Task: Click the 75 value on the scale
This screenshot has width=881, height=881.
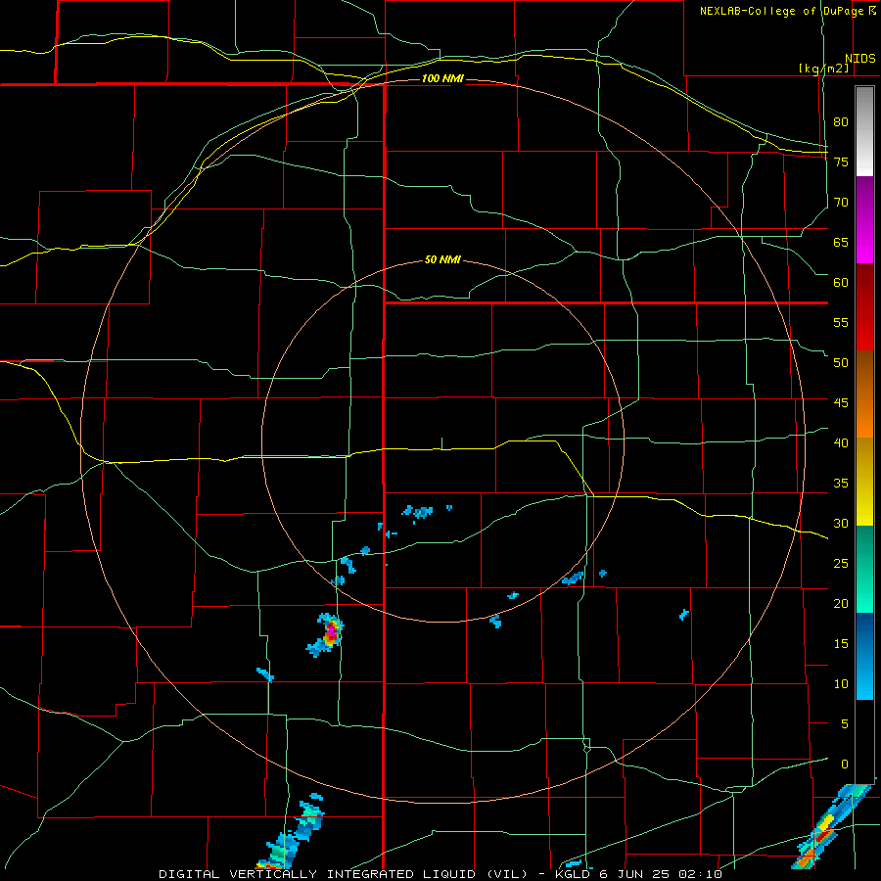Action: tap(841, 162)
